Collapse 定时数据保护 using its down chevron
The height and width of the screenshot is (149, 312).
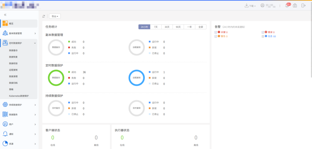coord(35,43)
